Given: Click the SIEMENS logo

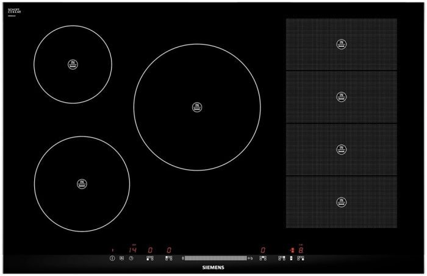Looking at the screenshot, I should point(213,267).
